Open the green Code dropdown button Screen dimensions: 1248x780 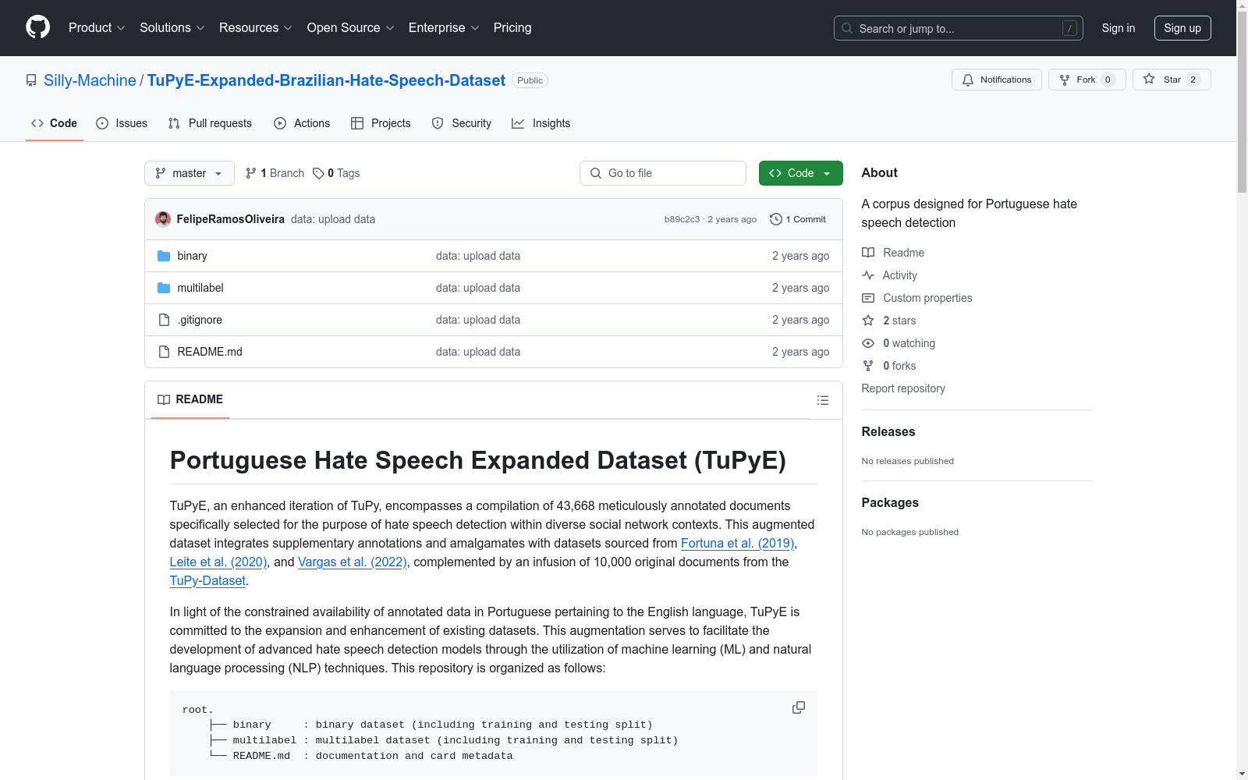click(x=800, y=173)
